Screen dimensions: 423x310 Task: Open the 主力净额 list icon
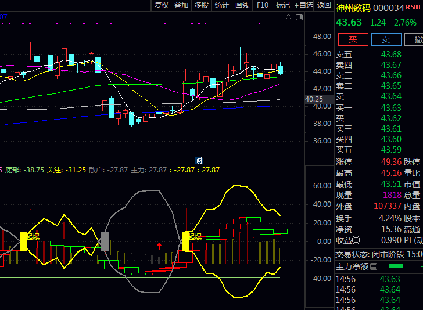point(374,266)
